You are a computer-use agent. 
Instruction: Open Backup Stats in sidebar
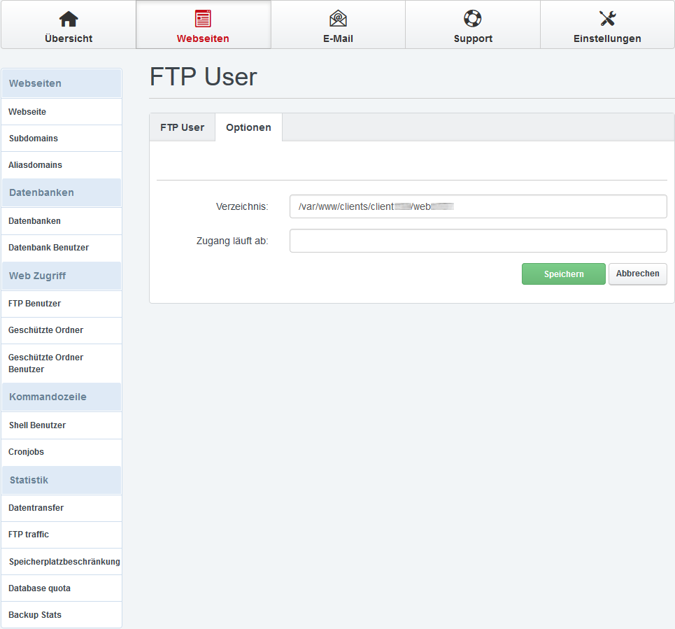pyautogui.click(x=35, y=615)
